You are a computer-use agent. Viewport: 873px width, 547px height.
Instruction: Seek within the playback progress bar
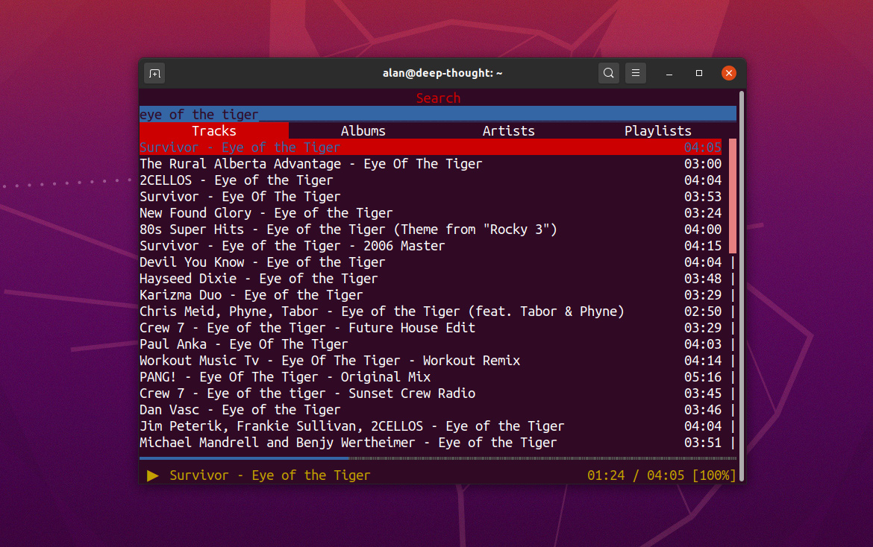437,458
